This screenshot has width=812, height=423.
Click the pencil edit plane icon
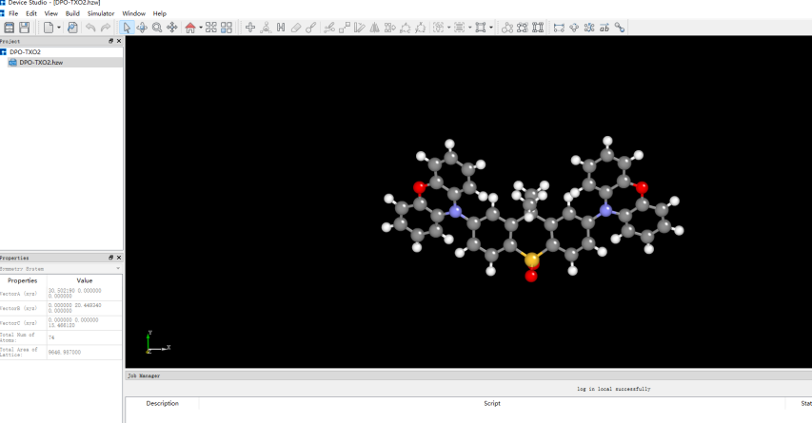[x=360, y=28]
